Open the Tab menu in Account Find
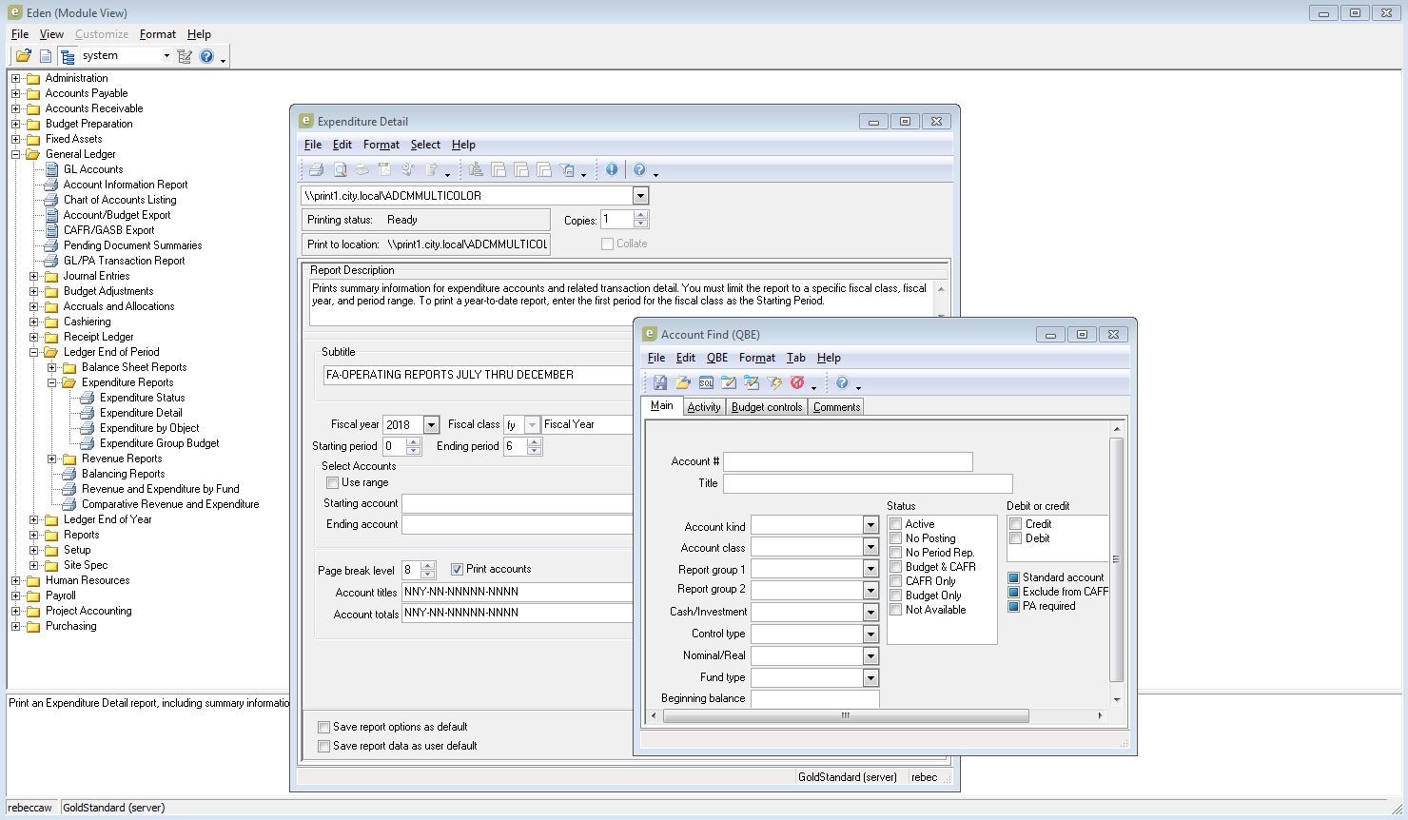1408x820 pixels. click(795, 358)
